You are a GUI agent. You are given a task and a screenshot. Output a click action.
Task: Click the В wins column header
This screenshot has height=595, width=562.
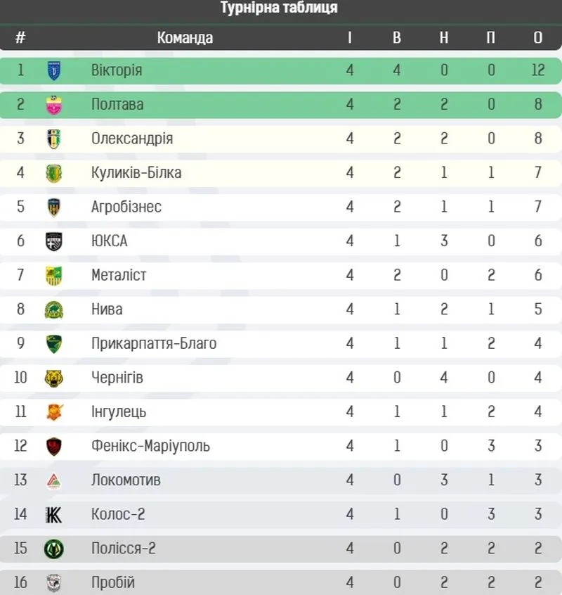397,37
